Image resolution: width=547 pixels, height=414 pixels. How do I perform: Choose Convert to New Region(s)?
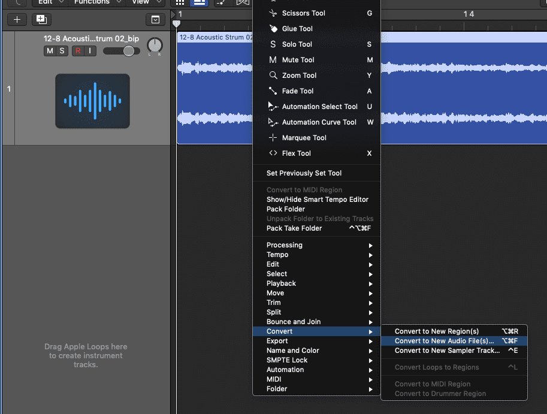click(454, 331)
